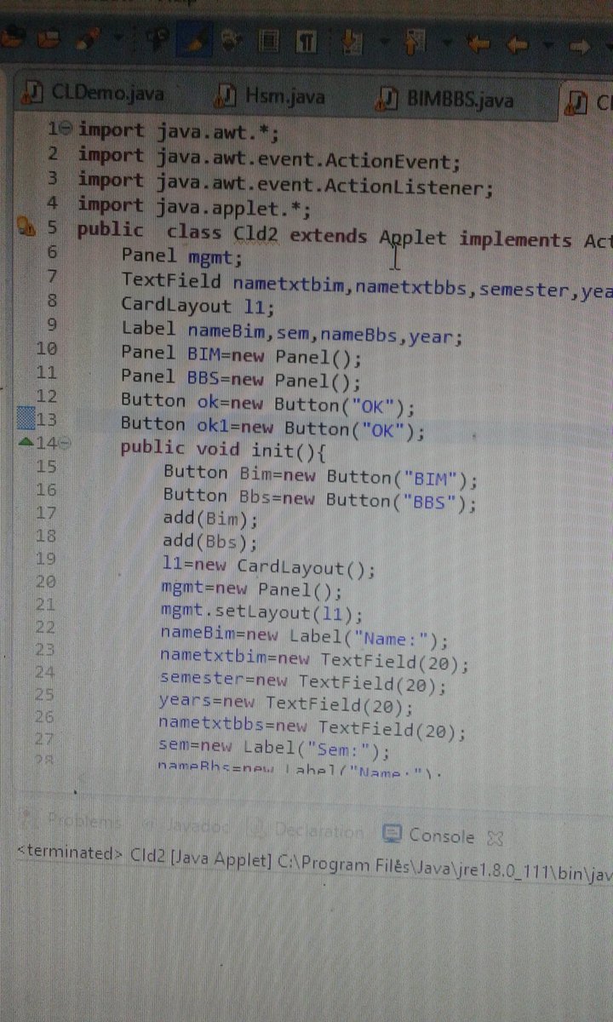Open the Search icon dropdown arrow
Screen dimensions: 613x1022
[x=117, y=39]
